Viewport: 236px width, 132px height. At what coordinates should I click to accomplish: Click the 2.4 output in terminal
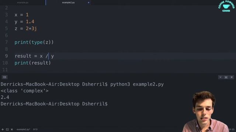tap(5, 97)
